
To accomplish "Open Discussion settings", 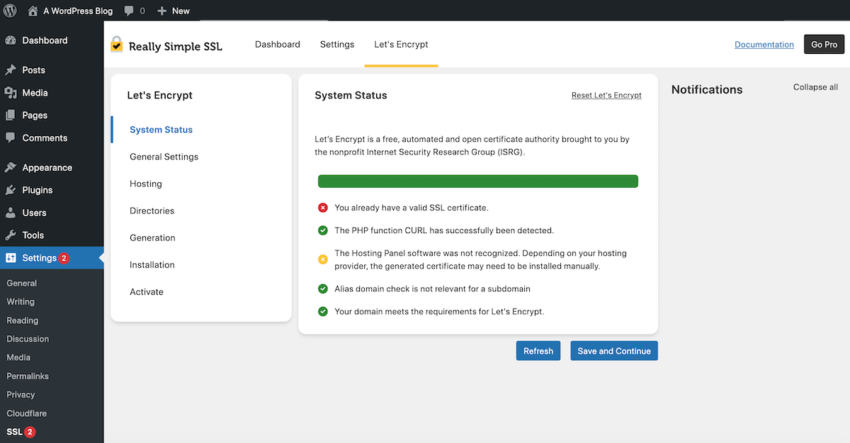I will click(x=28, y=339).
